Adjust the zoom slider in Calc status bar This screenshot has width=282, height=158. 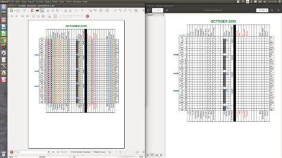point(128,157)
